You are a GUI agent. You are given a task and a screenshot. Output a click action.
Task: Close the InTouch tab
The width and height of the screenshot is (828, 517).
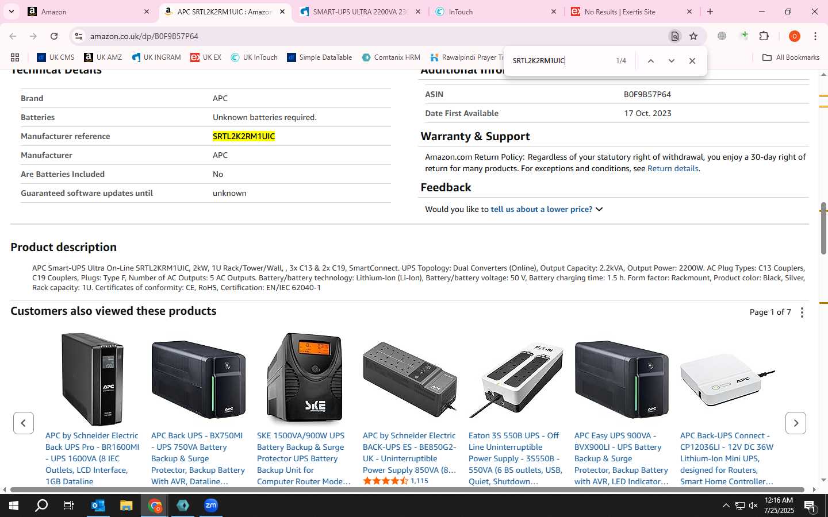[554, 11]
